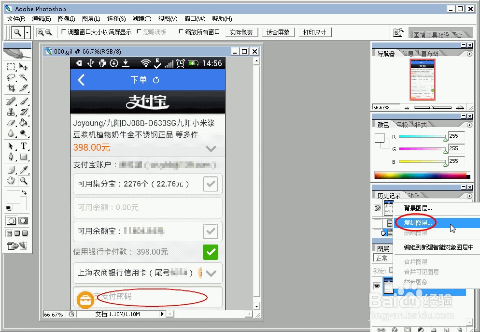Open History panel flyout menu
Viewport: 480px width, 332px height.
tap(469, 196)
